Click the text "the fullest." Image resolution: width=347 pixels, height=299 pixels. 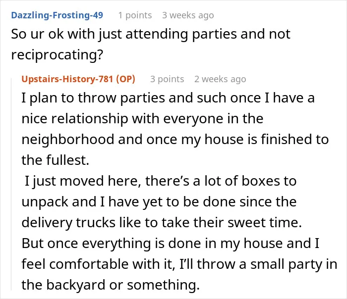(x=56, y=160)
